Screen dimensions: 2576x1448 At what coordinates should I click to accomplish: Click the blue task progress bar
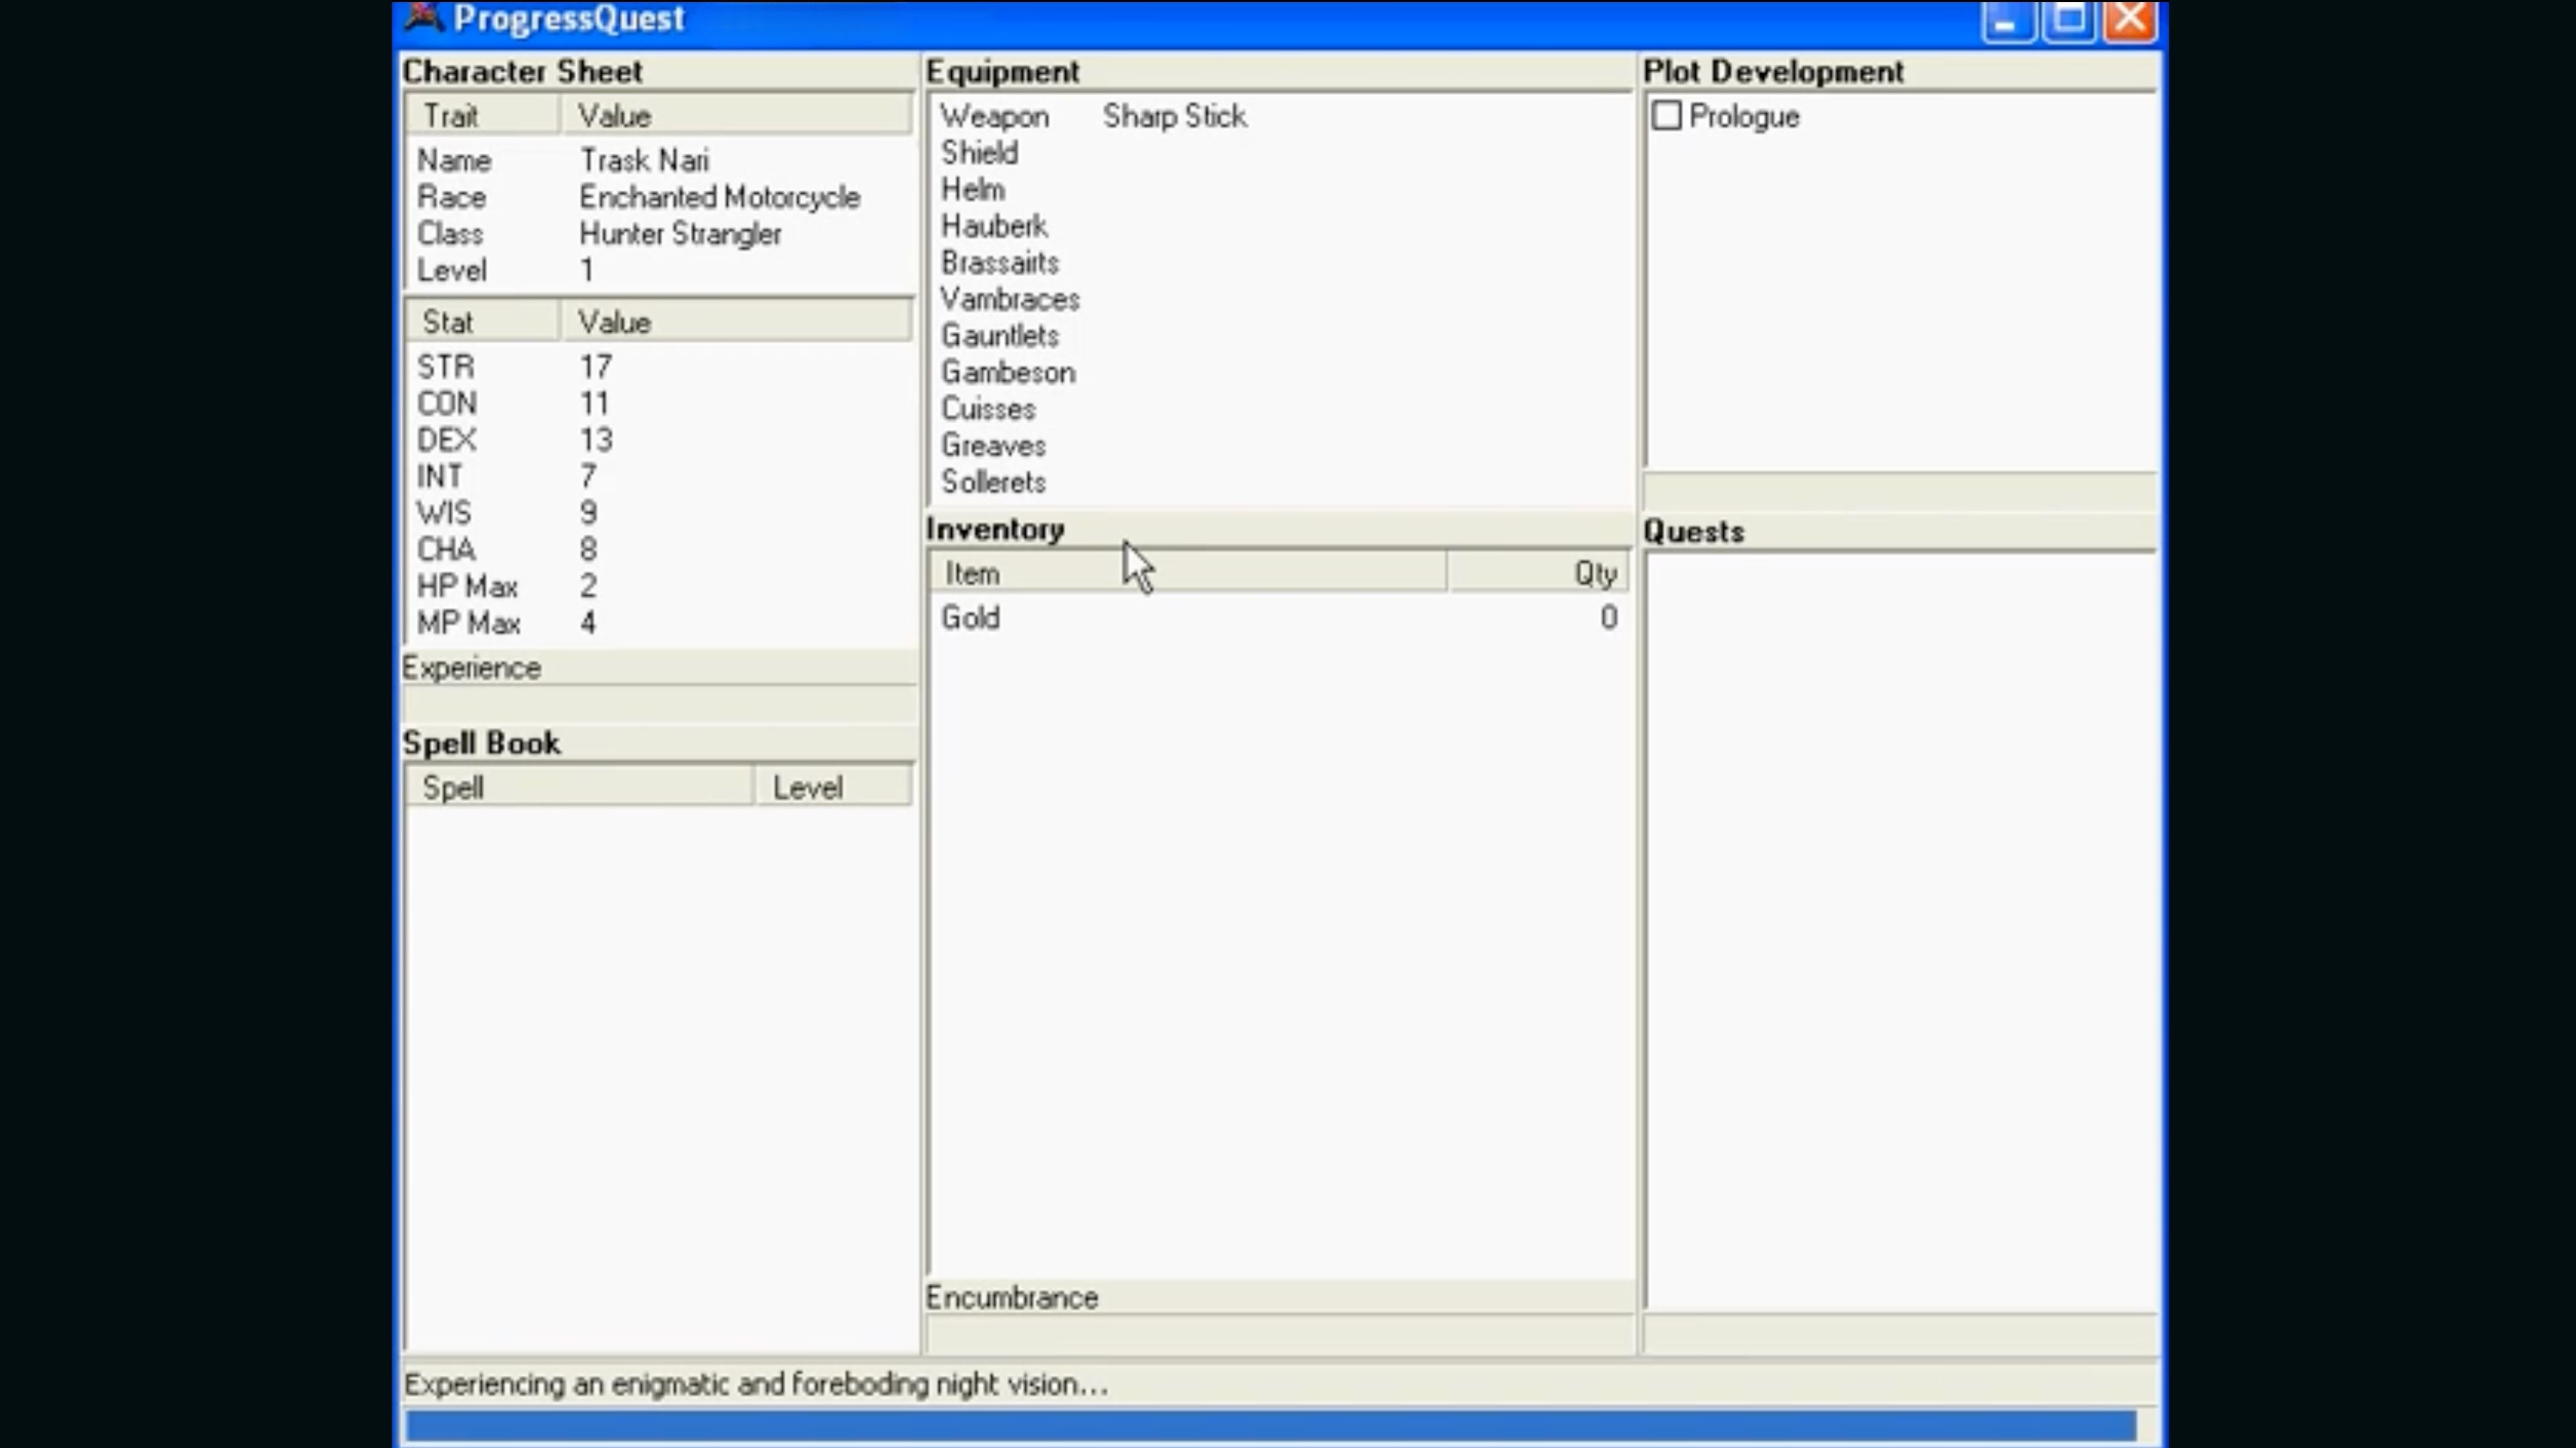tap(1270, 1425)
